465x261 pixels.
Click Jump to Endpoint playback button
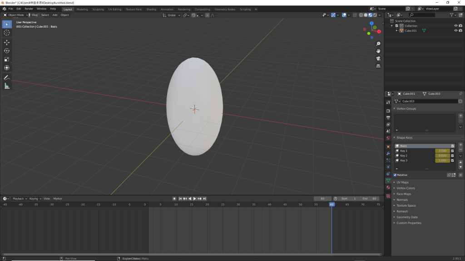click(205, 198)
